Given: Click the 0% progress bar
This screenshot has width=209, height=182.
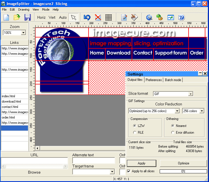Looking at the screenshot, I should 183,171.
